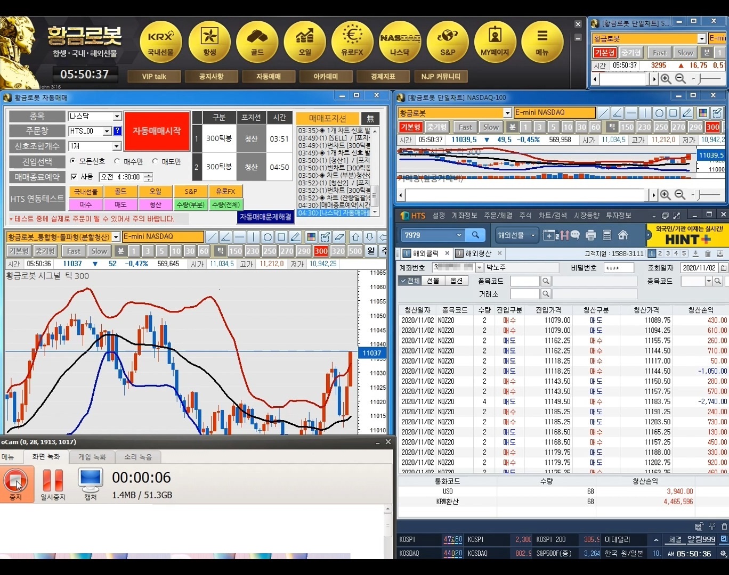
Task: Select the 모든신호 radio button
Action: (x=72, y=161)
